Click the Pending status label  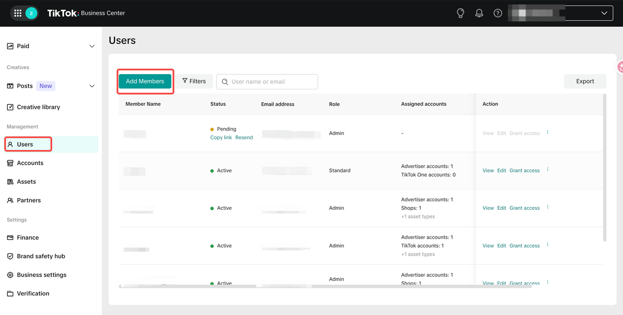[x=226, y=129]
